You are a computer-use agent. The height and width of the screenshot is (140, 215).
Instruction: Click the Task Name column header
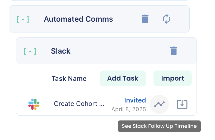pyautogui.click(x=69, y=78)
